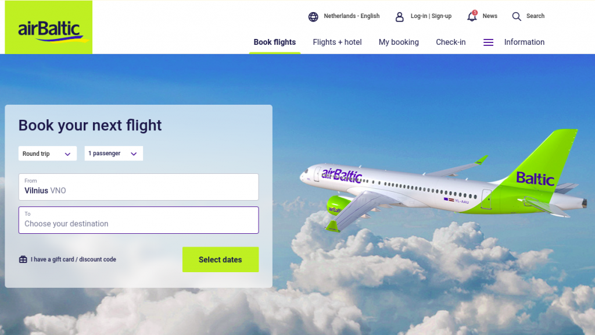595x335 pixels.
Task: Expand the Round trip dropdown
Action: [48, 154]
